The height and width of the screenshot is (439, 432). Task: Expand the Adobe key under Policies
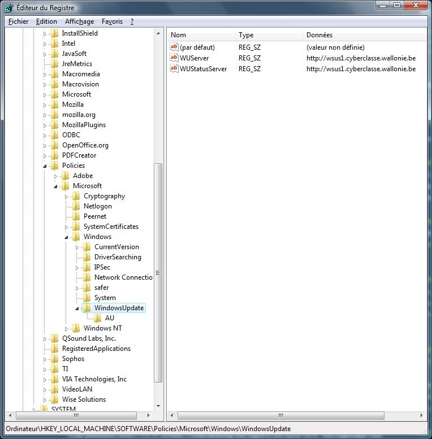click(55, 176)
